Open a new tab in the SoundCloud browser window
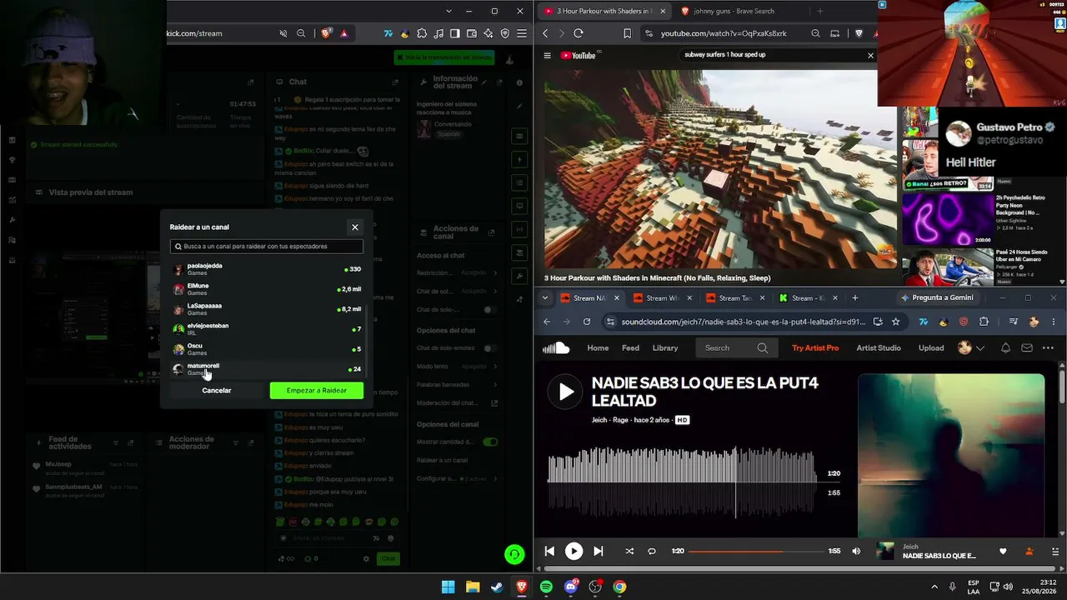1067x600 pixels. tap(854, 297)
